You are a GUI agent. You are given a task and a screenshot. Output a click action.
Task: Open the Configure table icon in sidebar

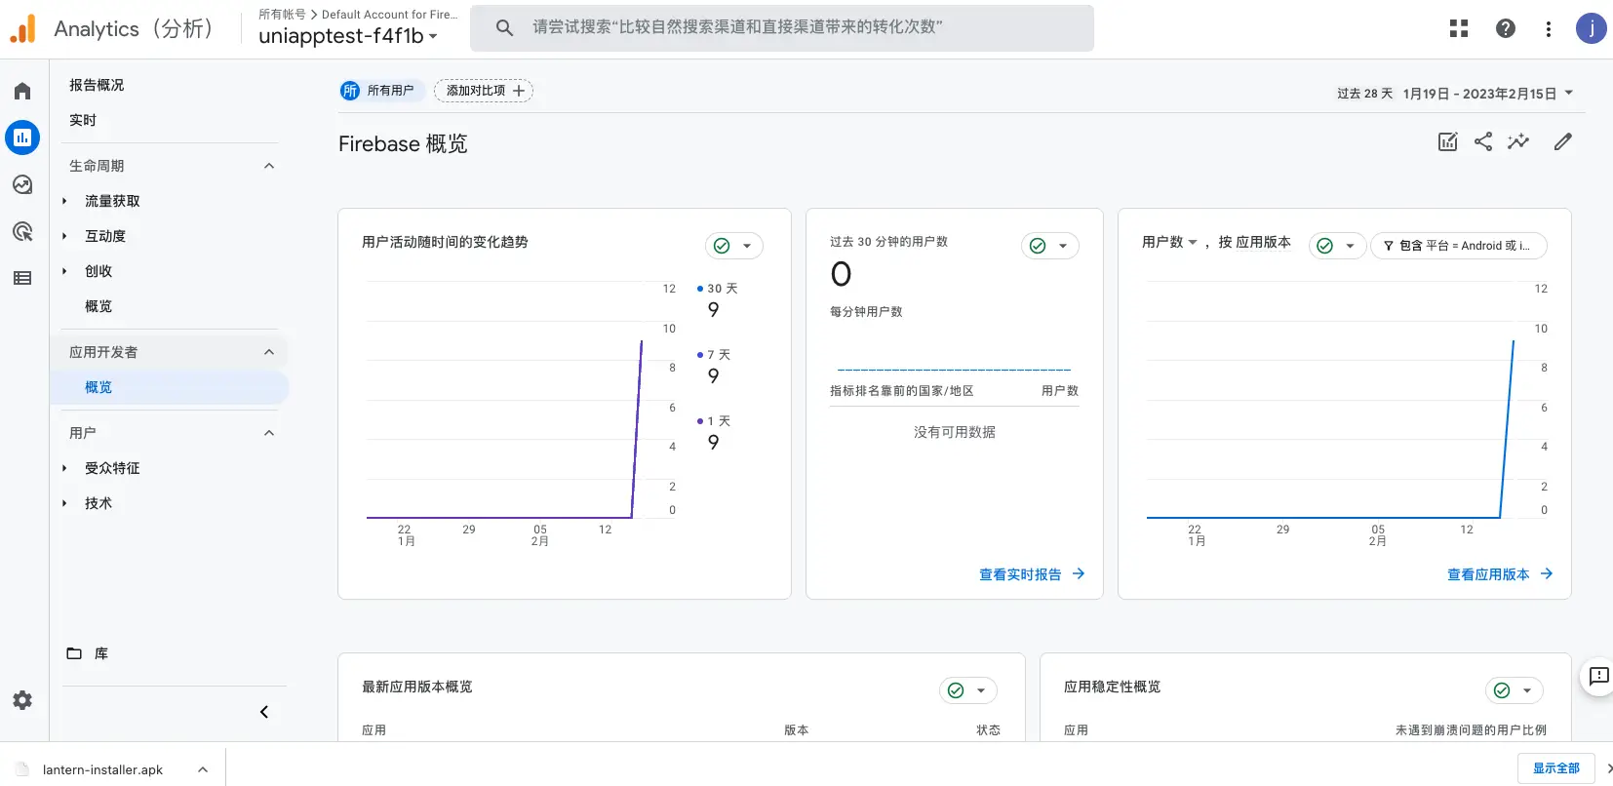22,278
